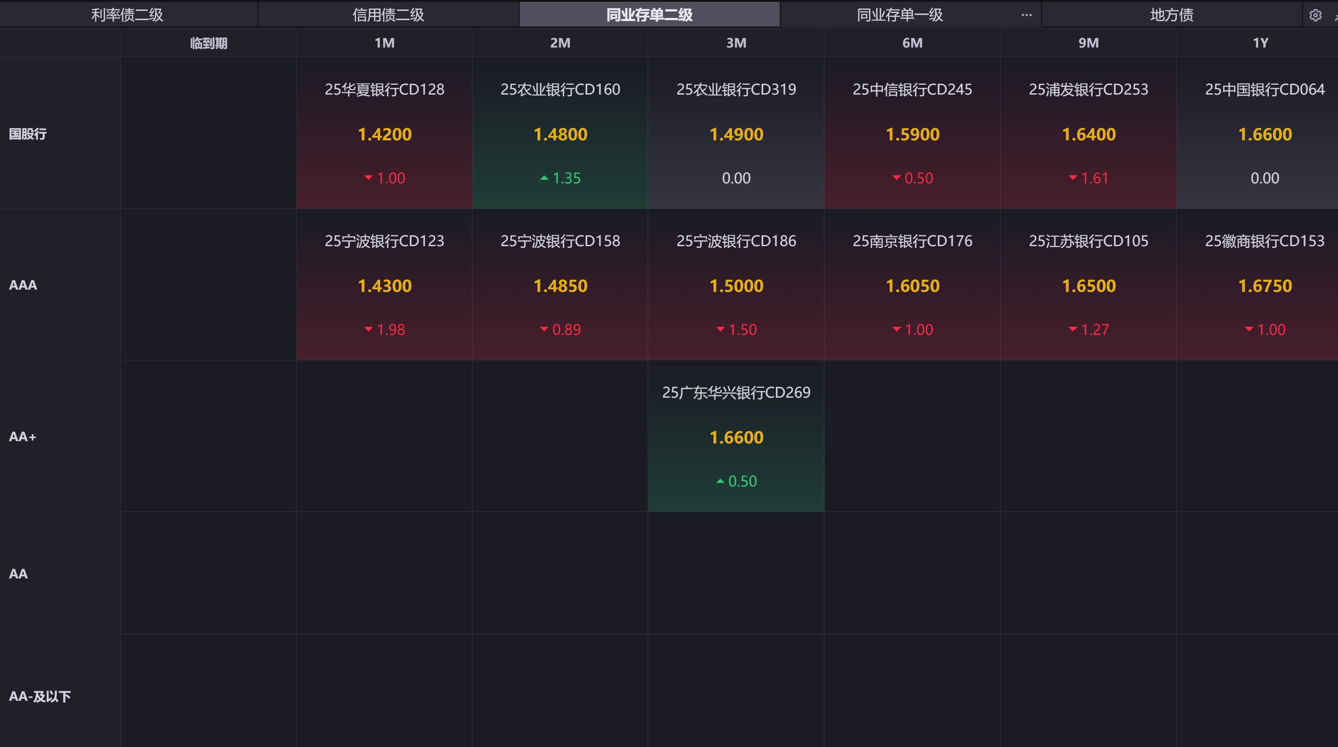Image resolution: width=1338 pixels, height=747 pixels.
Task: Click the three-dot more options icon
Action: [x=1026, y=15]
